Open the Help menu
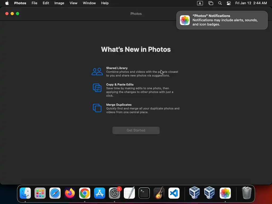 tap(105, 3)
